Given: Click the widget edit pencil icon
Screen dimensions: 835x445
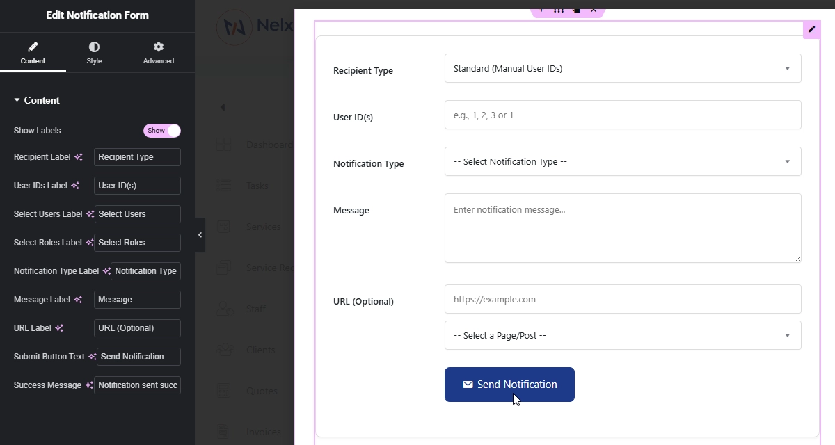Looking at the screenshot, I should 811,30.
